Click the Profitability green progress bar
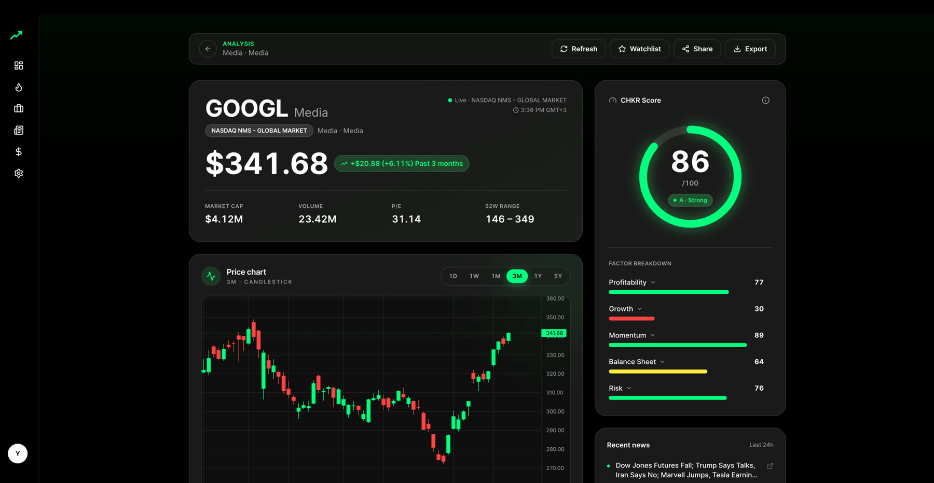 (x=669, y=292)
